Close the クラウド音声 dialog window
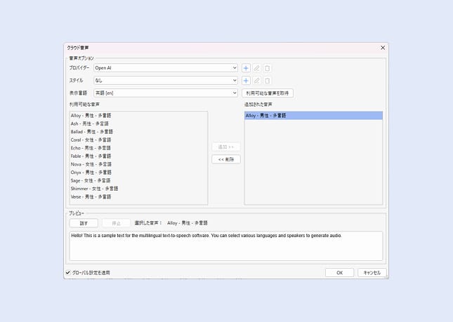 click(383, 48)
